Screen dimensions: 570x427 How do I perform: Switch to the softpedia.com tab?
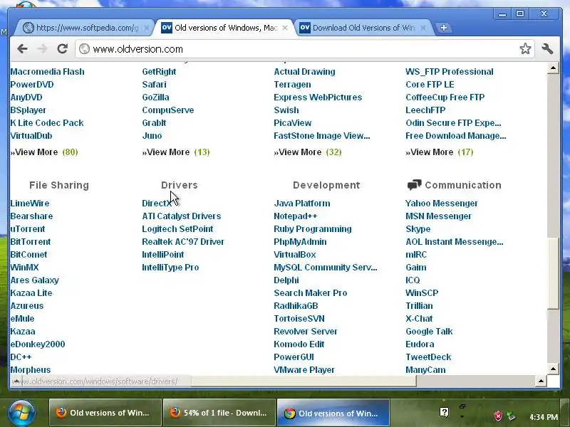(x=85, y=28)
